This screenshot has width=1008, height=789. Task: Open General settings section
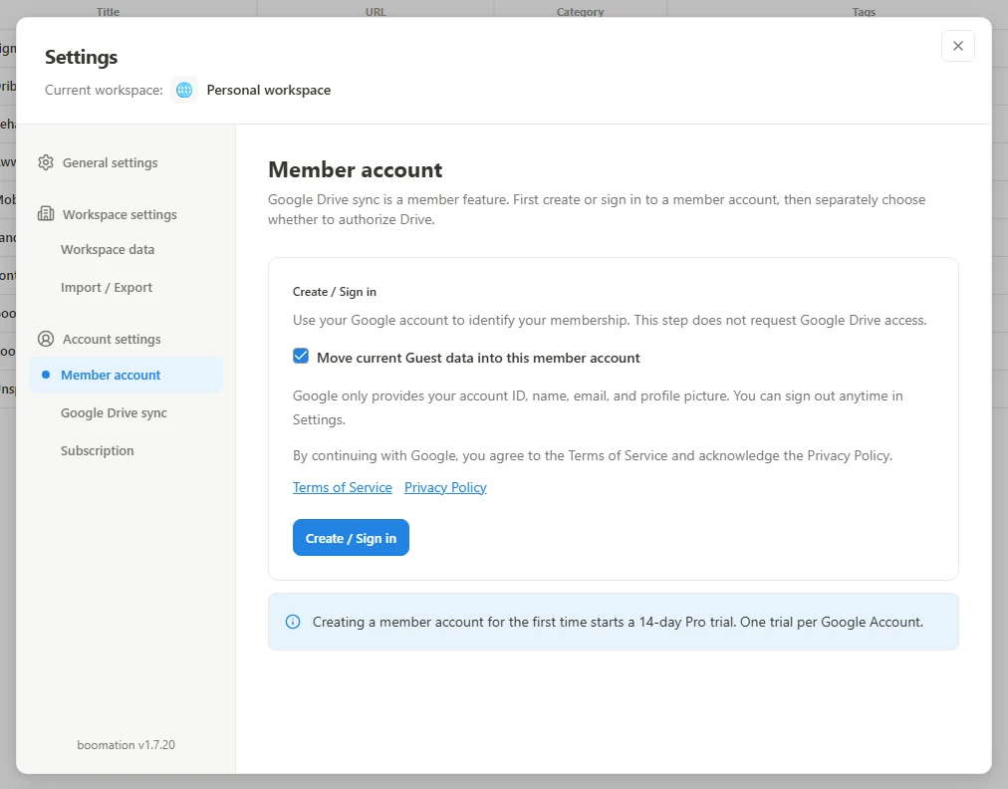pyautogui.click(x=110, y=162)
